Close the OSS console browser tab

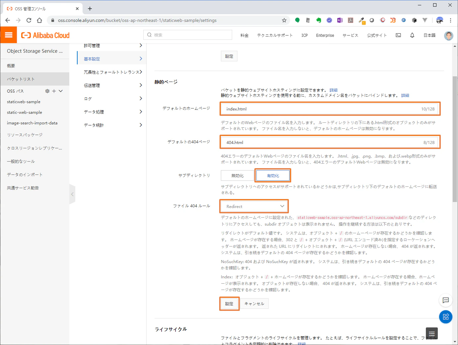pos(77,9)
